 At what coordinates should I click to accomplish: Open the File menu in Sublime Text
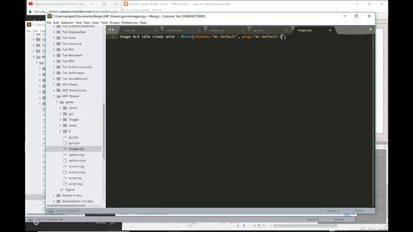pos(49,23)
